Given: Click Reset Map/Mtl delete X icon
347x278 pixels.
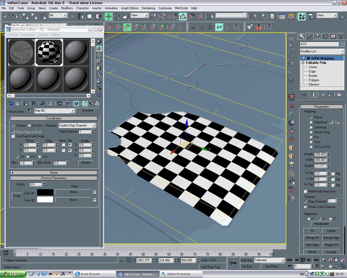Looking at the screenshot, I should 34,103.
